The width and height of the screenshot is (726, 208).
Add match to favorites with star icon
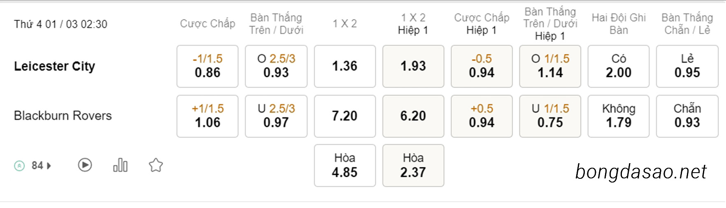click(156, 165)
